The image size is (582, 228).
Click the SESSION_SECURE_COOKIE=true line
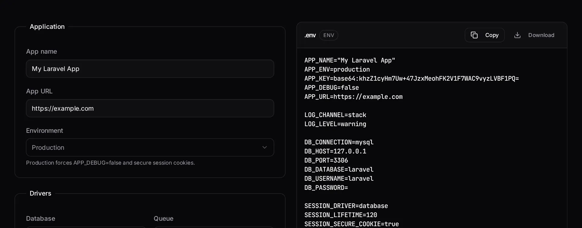click(352, 224)
